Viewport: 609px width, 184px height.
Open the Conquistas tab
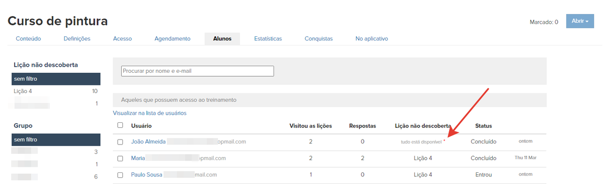[319, 38]
